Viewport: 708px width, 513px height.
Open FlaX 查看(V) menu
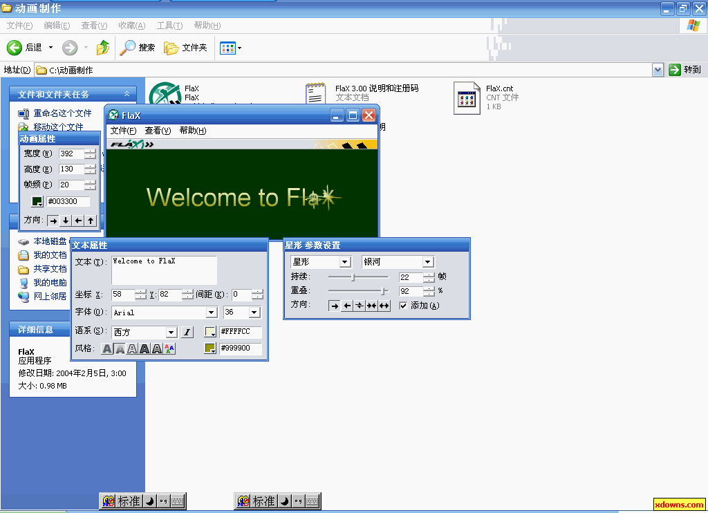[x=158, y=131]
